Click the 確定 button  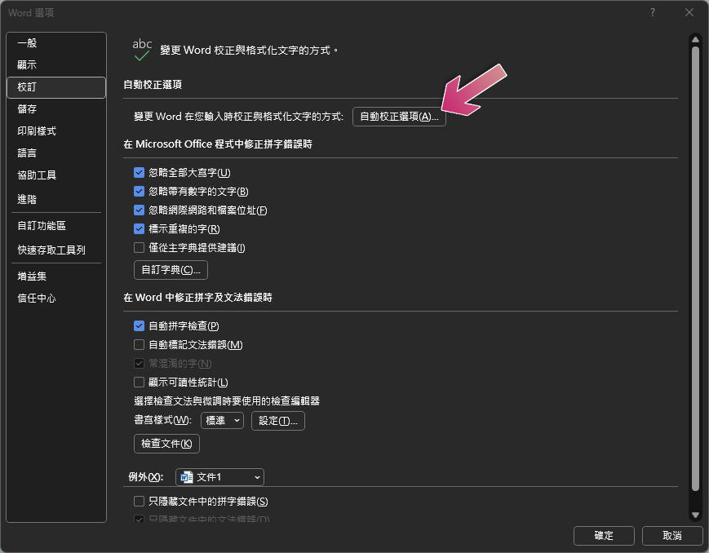pyautogui.click(x=604, y=536)
